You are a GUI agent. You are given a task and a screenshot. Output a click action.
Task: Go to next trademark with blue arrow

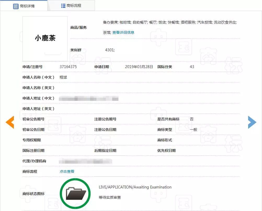[252, 122]
